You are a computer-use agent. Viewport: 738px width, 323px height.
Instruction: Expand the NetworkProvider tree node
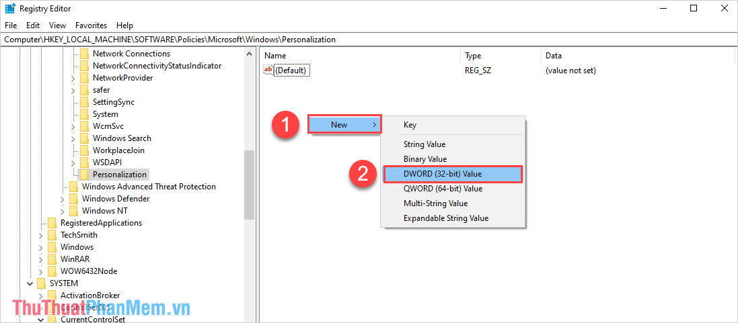[x=73, y=78]
